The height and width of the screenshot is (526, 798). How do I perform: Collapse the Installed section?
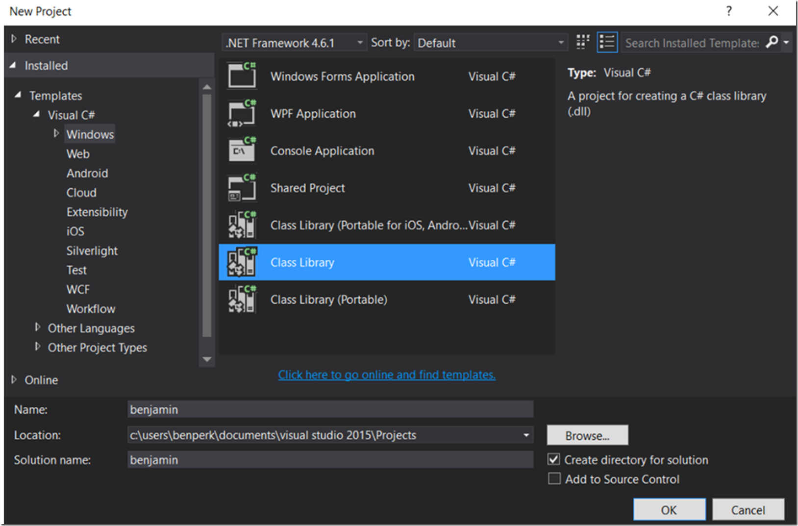13,65
